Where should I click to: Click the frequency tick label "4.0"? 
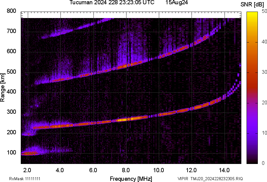tap(60, 170)
